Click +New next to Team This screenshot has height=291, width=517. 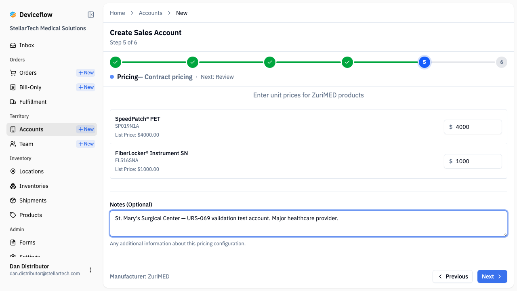tap(86, 144)
